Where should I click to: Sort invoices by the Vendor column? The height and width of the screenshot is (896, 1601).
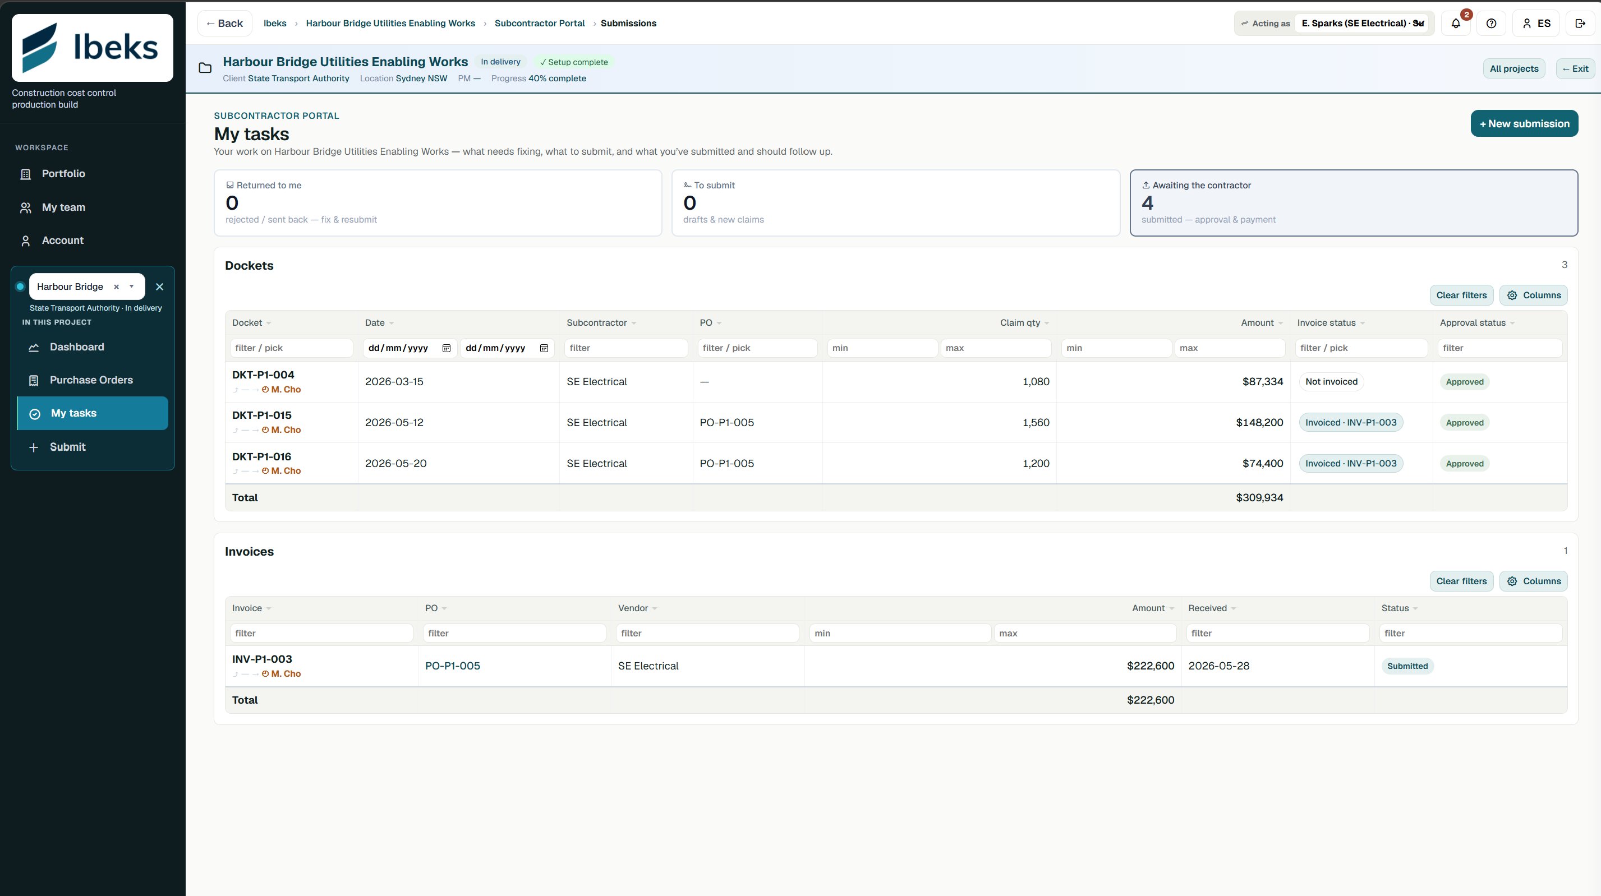(637, 608)
